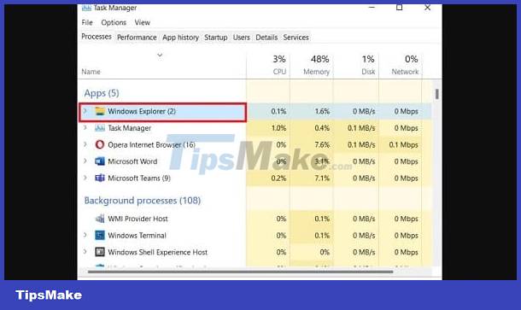Click the horizontal scrollbar at bottom
521x310 pixels.
click(240, 272)
